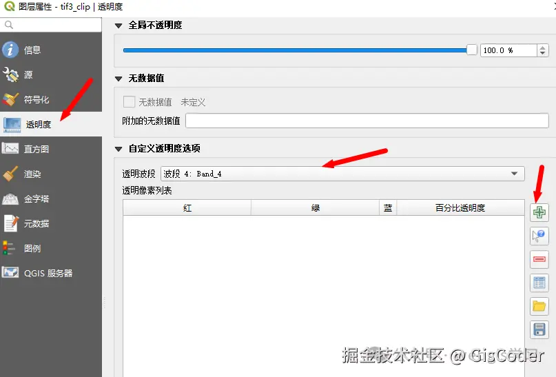Click the 透明像素列表 label
The image size is (556, 377).
click(x=147, y=191)
